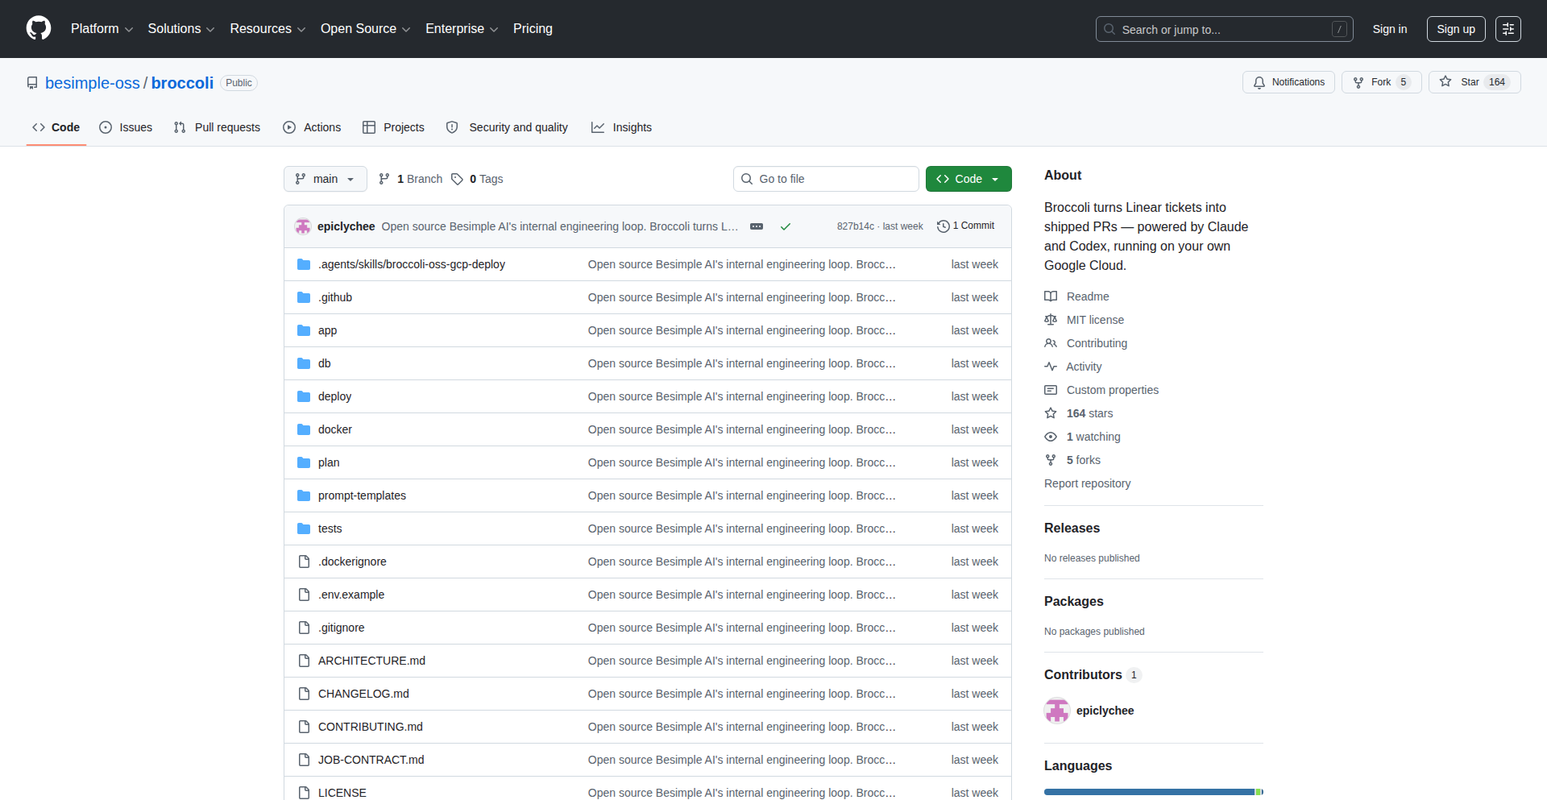Expand commit message ellipsis button
This screenshot has width=1547, height=800.
pyautogui.click(x=757, y=226)
